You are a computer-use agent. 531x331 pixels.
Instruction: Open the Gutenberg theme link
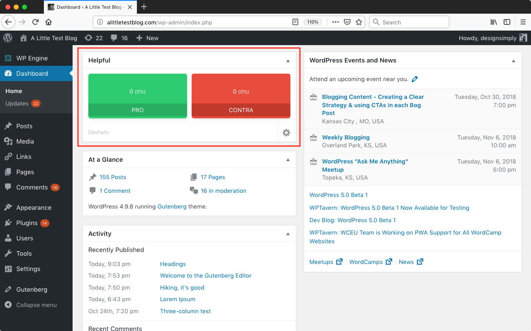(172, 206)
